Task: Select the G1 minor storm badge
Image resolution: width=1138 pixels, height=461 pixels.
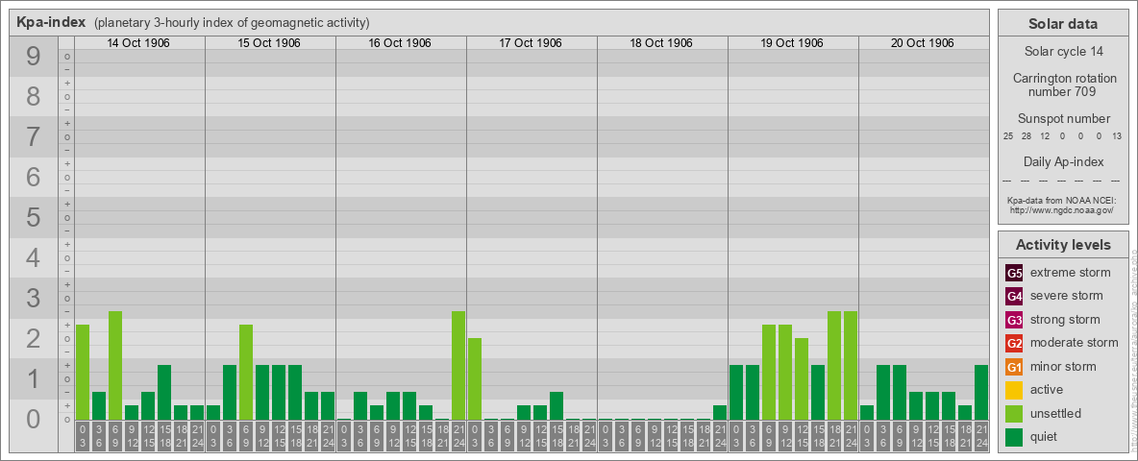Action: coord(1014,367)
